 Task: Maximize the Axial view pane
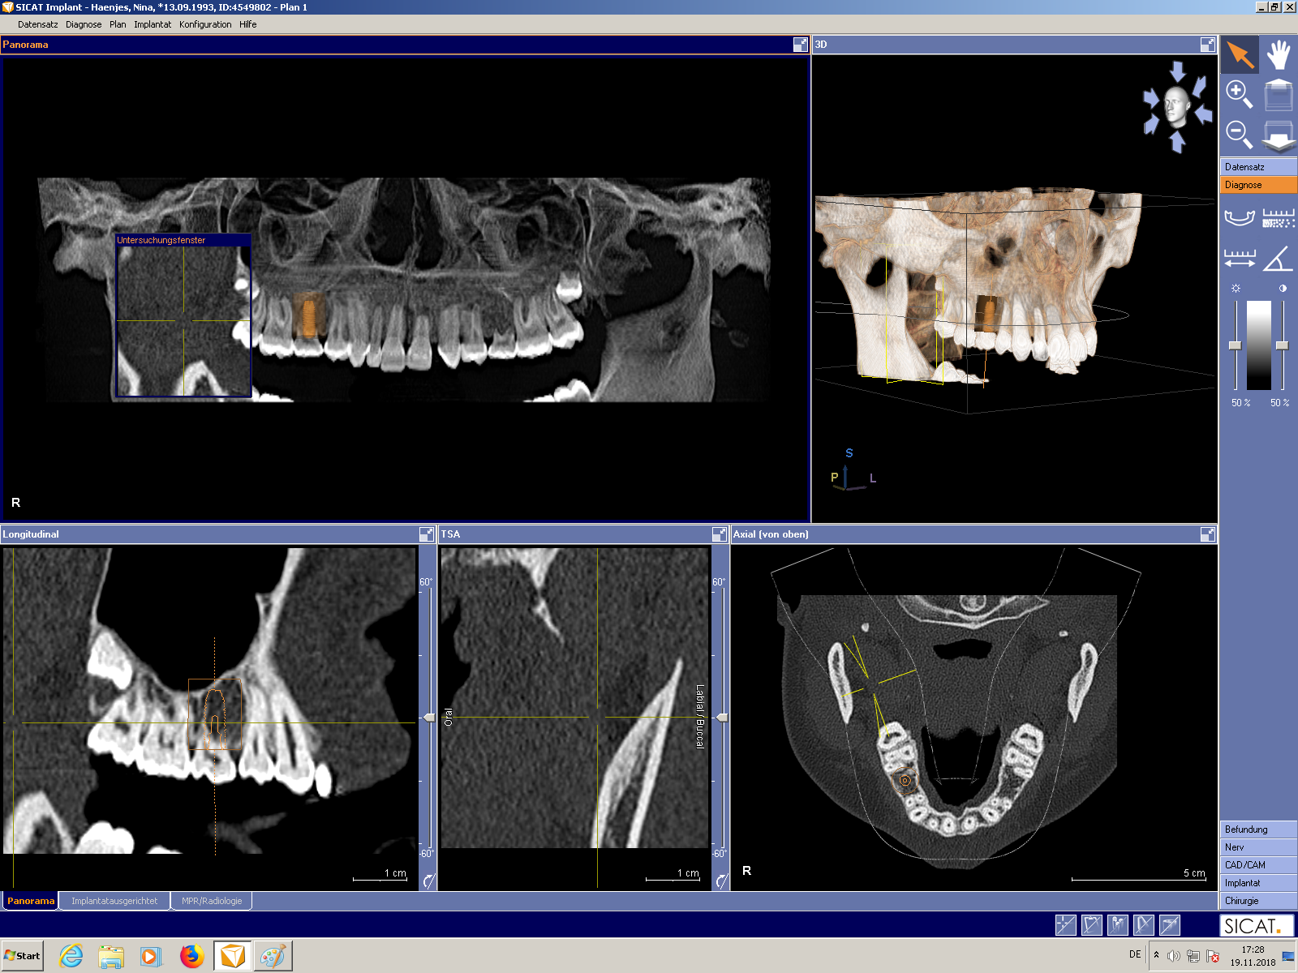pos(1207,534)
